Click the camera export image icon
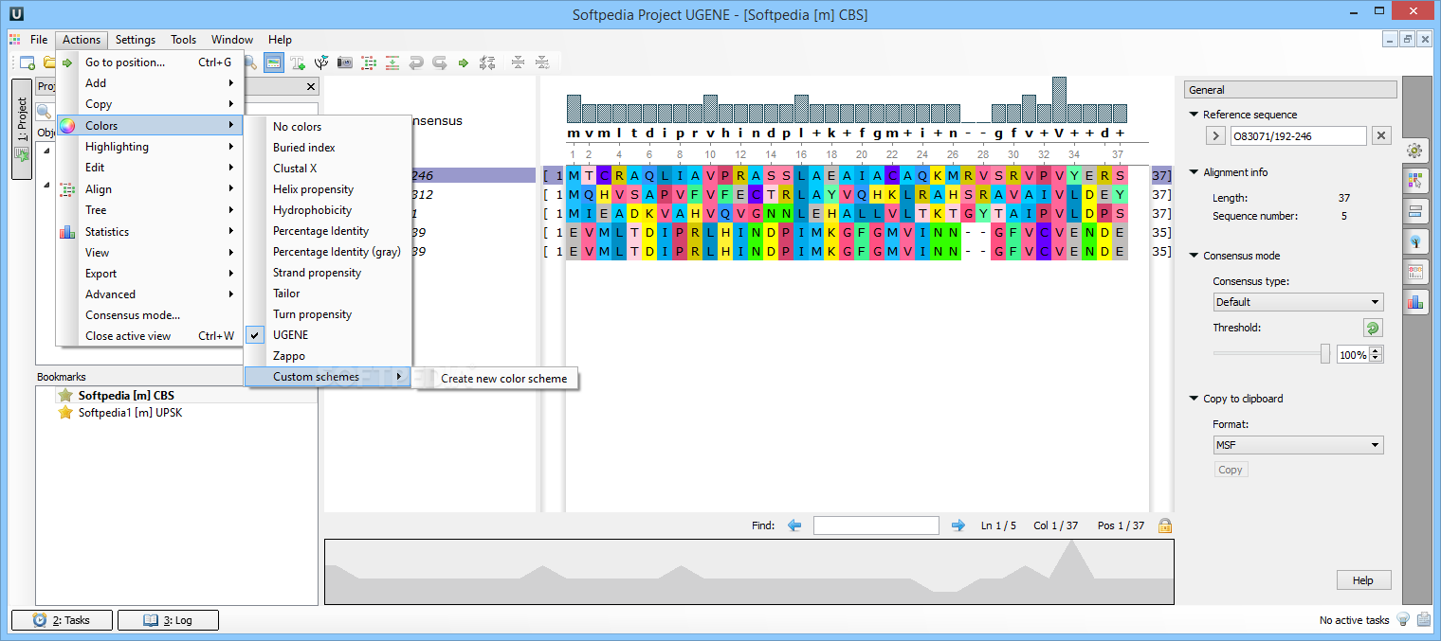This screenshot has width=1441, height=641. 345,62
